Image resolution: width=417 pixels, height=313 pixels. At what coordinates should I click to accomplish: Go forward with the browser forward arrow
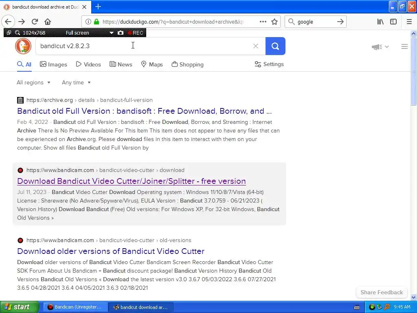tap(22, 22)
